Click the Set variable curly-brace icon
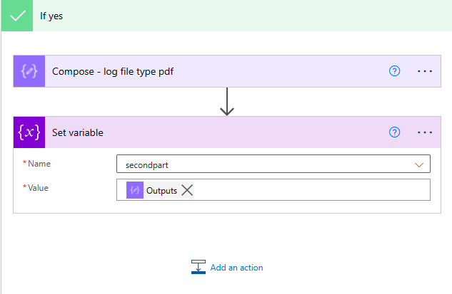The height and width of the screenshot is (294, 452). [29, 132]
